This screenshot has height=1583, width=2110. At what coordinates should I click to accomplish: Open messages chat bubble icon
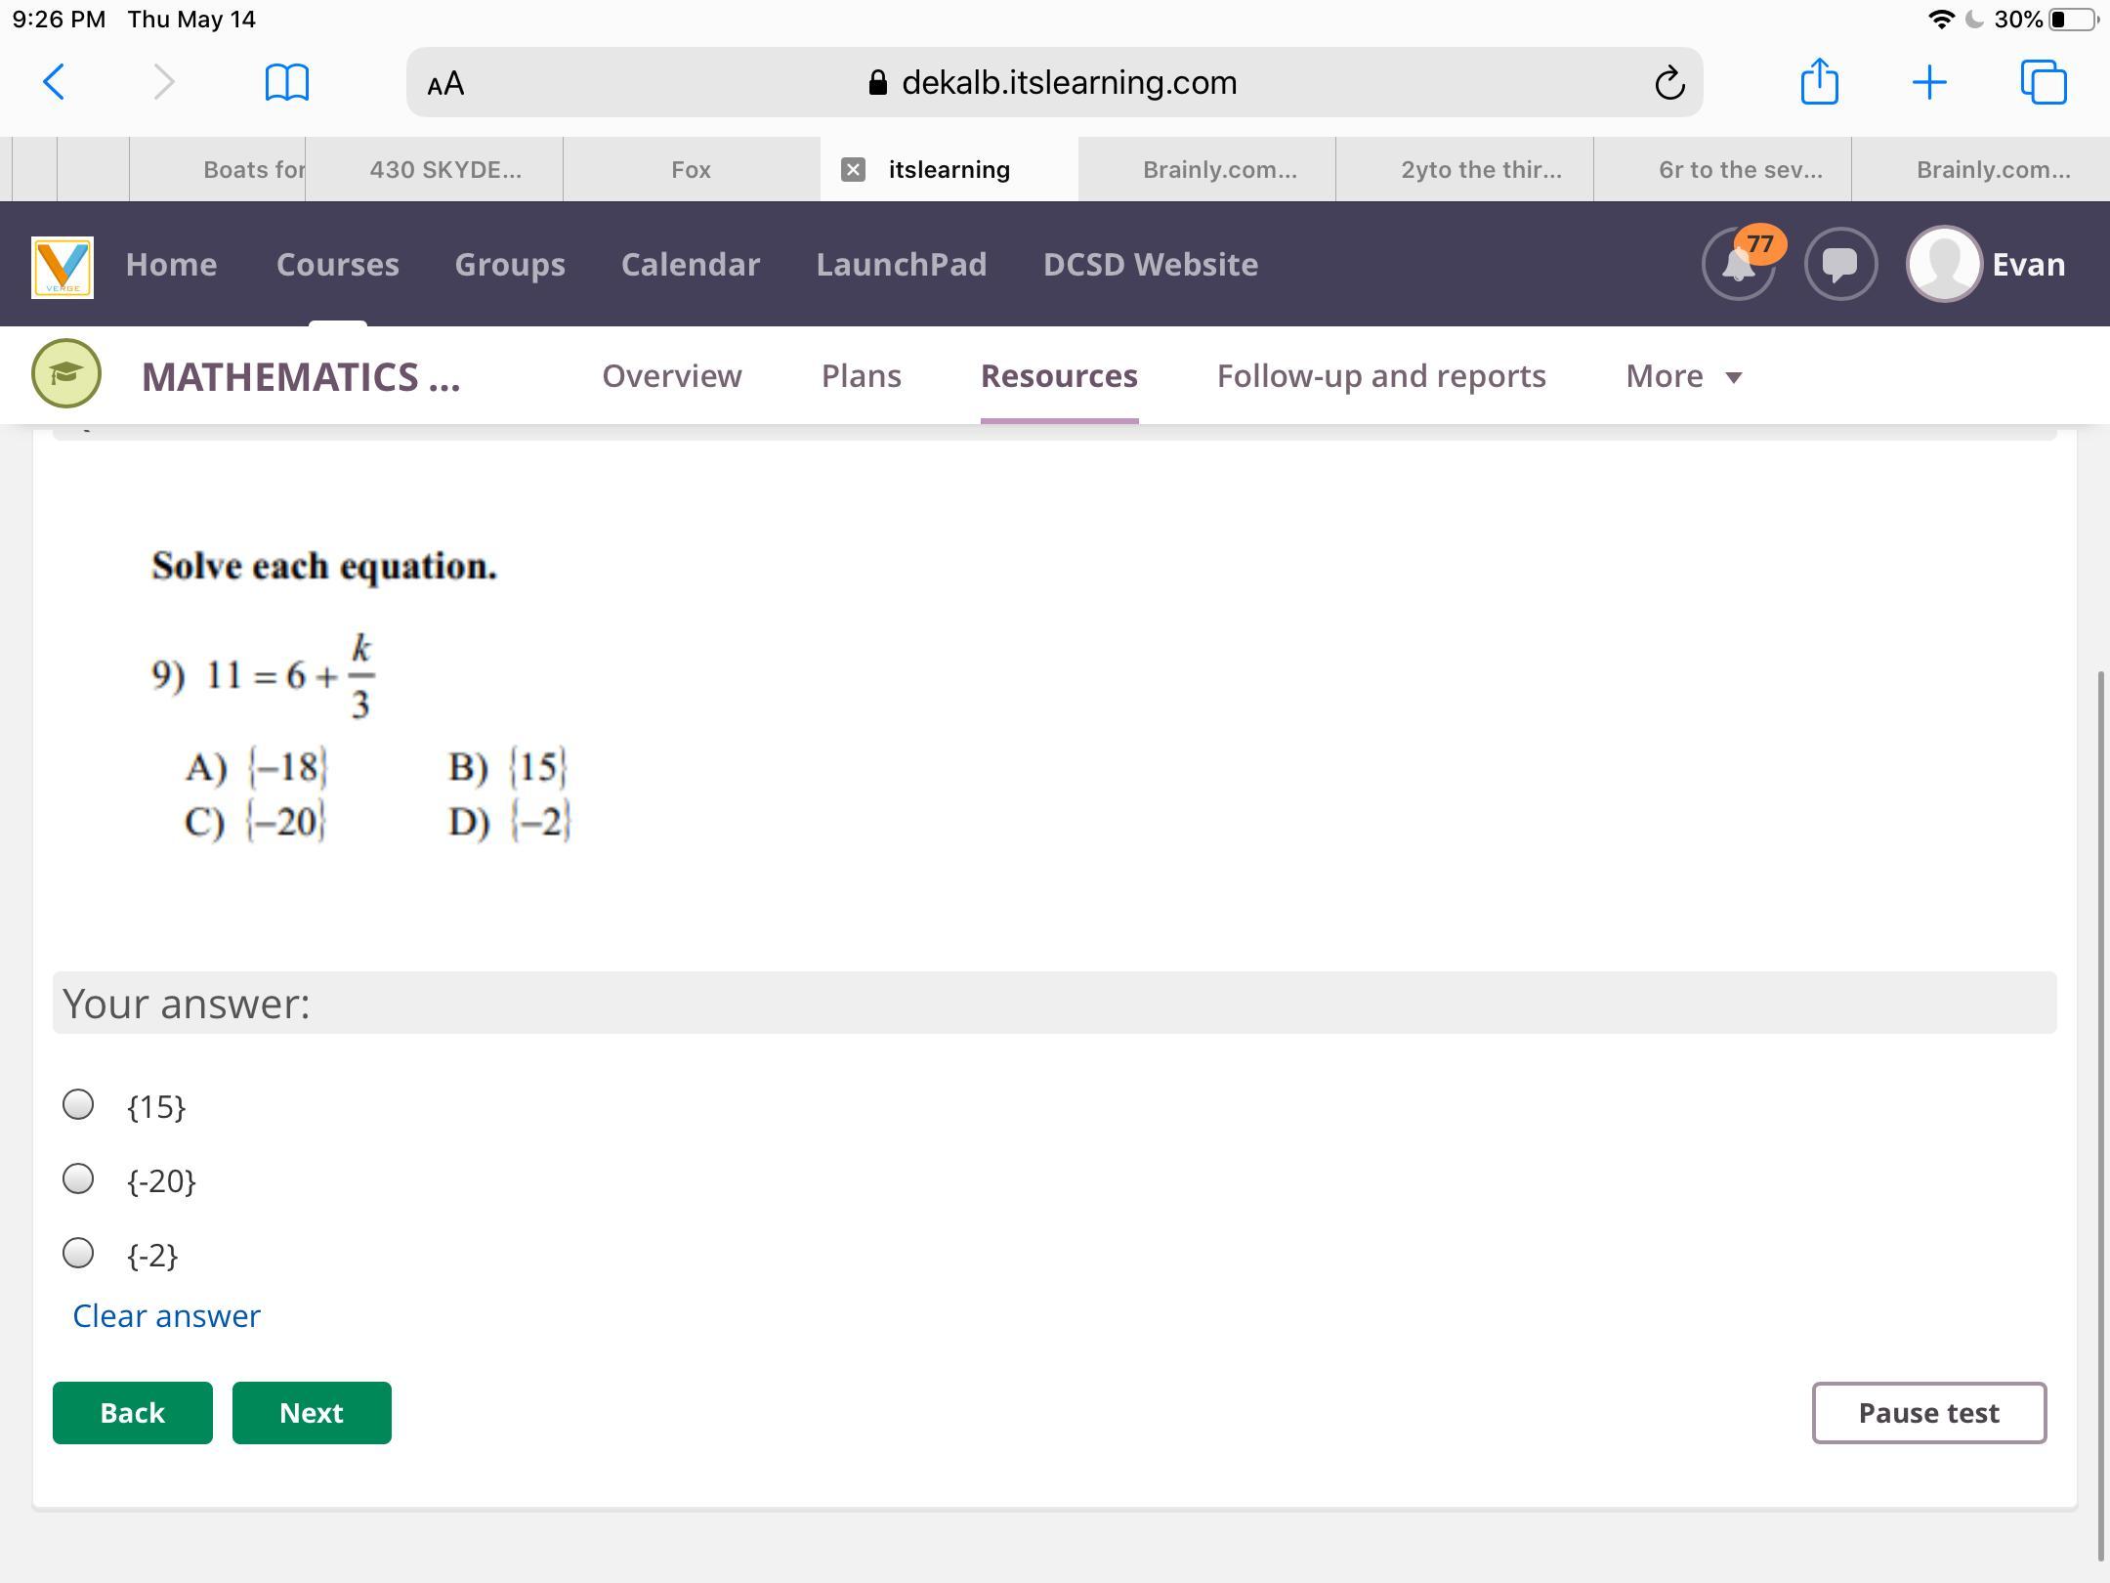click(x=1840, y=264)
